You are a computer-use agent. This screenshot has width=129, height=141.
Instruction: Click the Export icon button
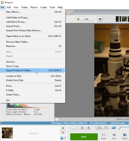125,136
